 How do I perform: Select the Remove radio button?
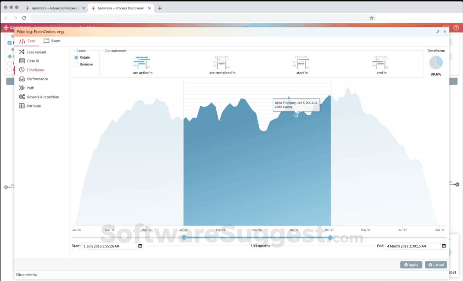click(77, 64)
